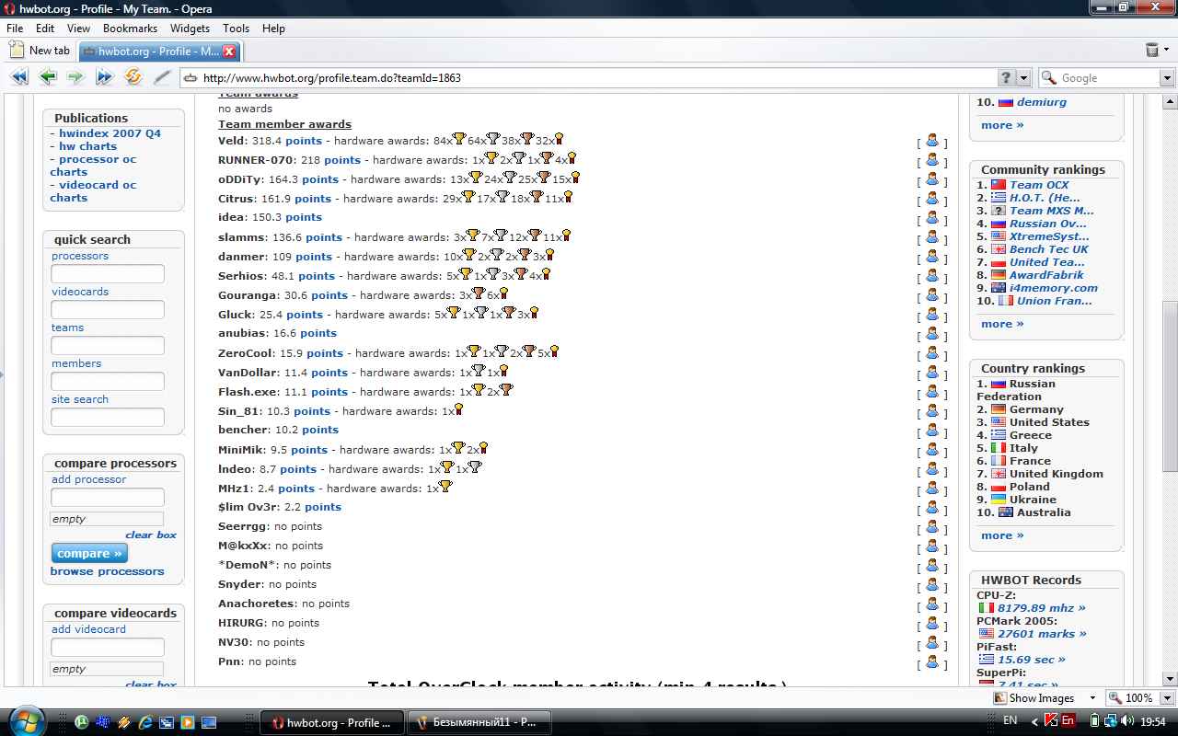This screenshot has height=736, width=1178.
Task: Open the profile icon for oDDiTy
Action: tap(932, 179)
